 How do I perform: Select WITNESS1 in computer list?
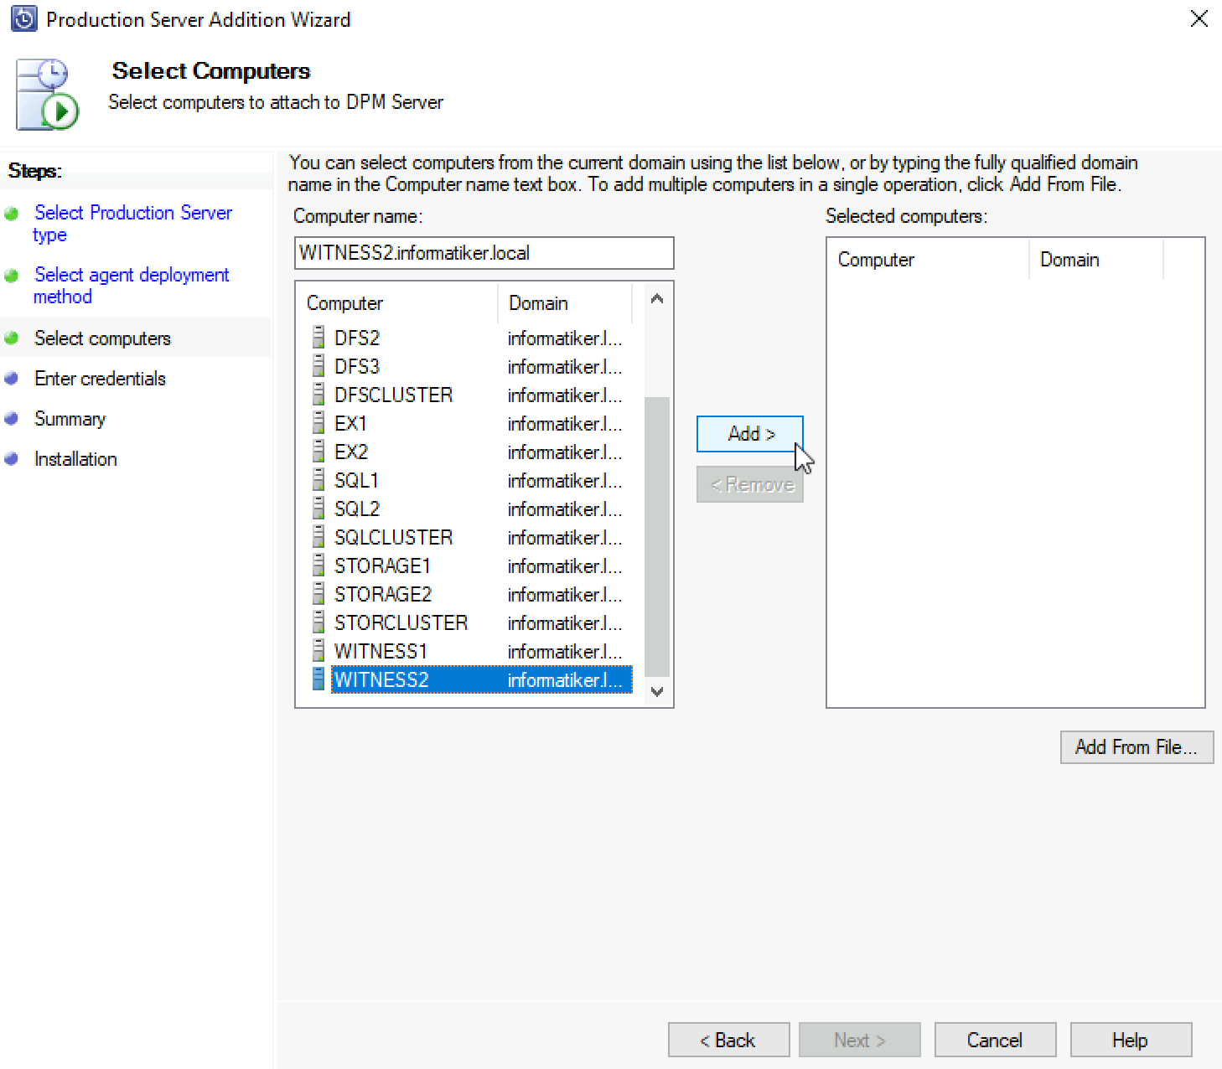point(470,651)
